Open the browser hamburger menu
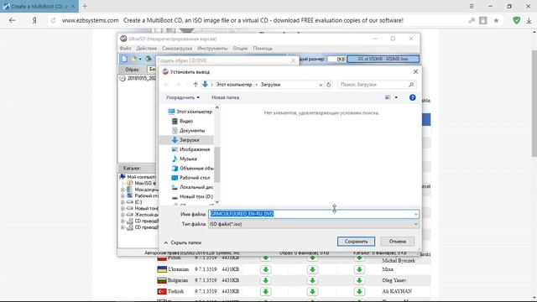The height and width of the screenshot is (302, 537). click(x=472, y=6)
